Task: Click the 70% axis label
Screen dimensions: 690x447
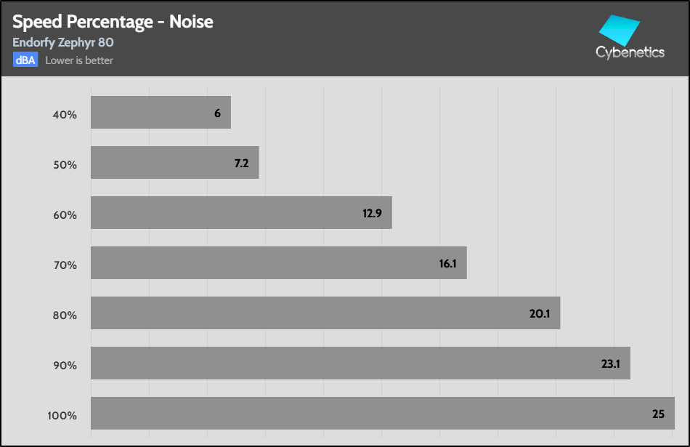Action: 64,265
